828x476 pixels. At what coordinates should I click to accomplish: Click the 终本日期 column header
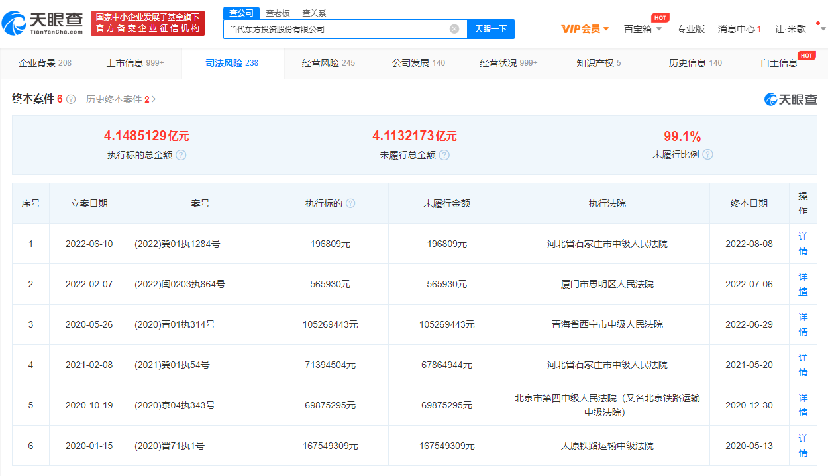tap(749, 203)
